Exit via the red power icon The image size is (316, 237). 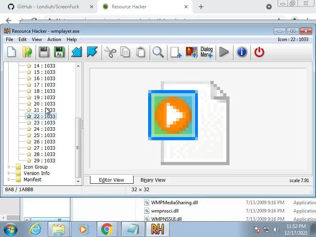pos(259,52)
